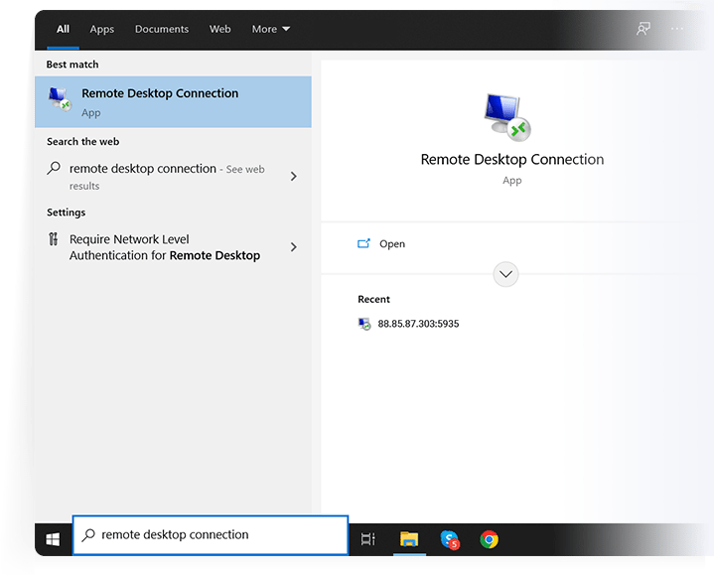Expand the web results chevron arrow
This screenshot has height=575, width=714.
click(x=294, y=176)
